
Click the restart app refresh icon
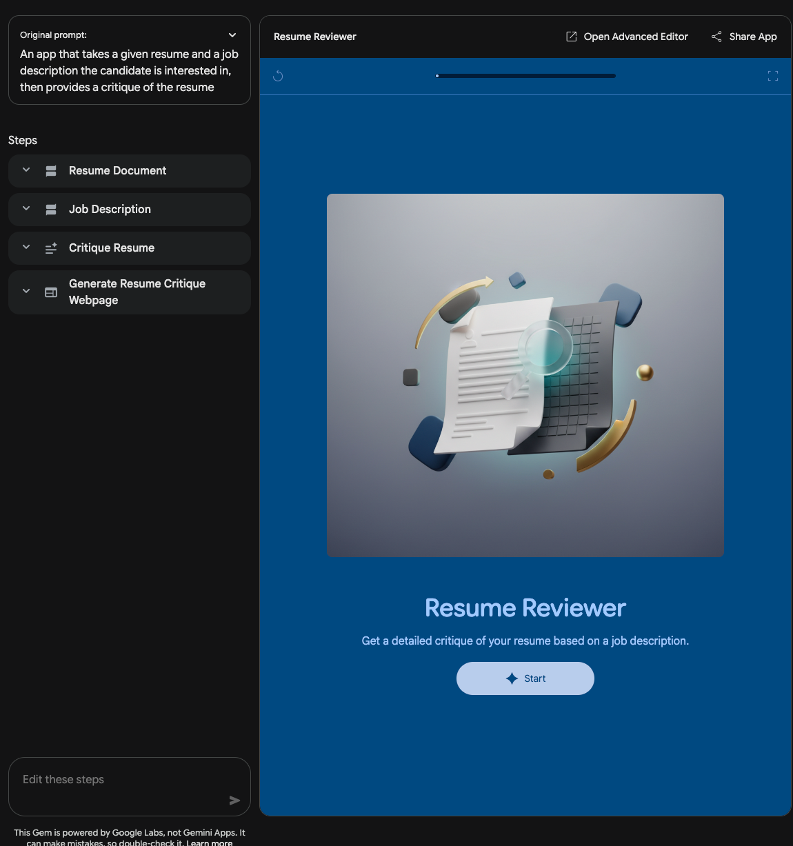tap(278, 76)
